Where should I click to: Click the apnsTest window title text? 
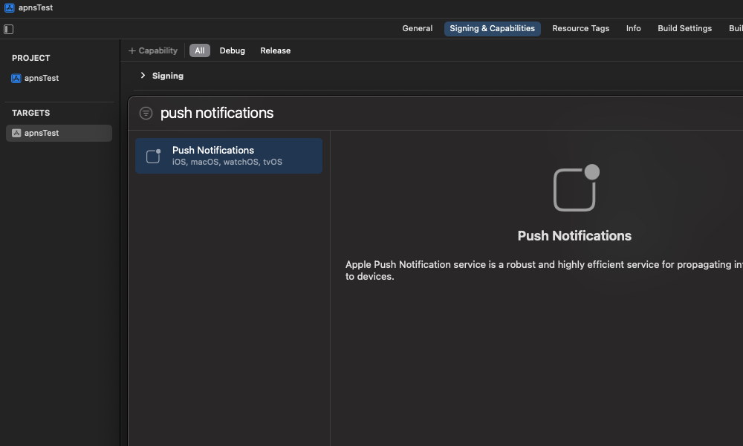36,7
